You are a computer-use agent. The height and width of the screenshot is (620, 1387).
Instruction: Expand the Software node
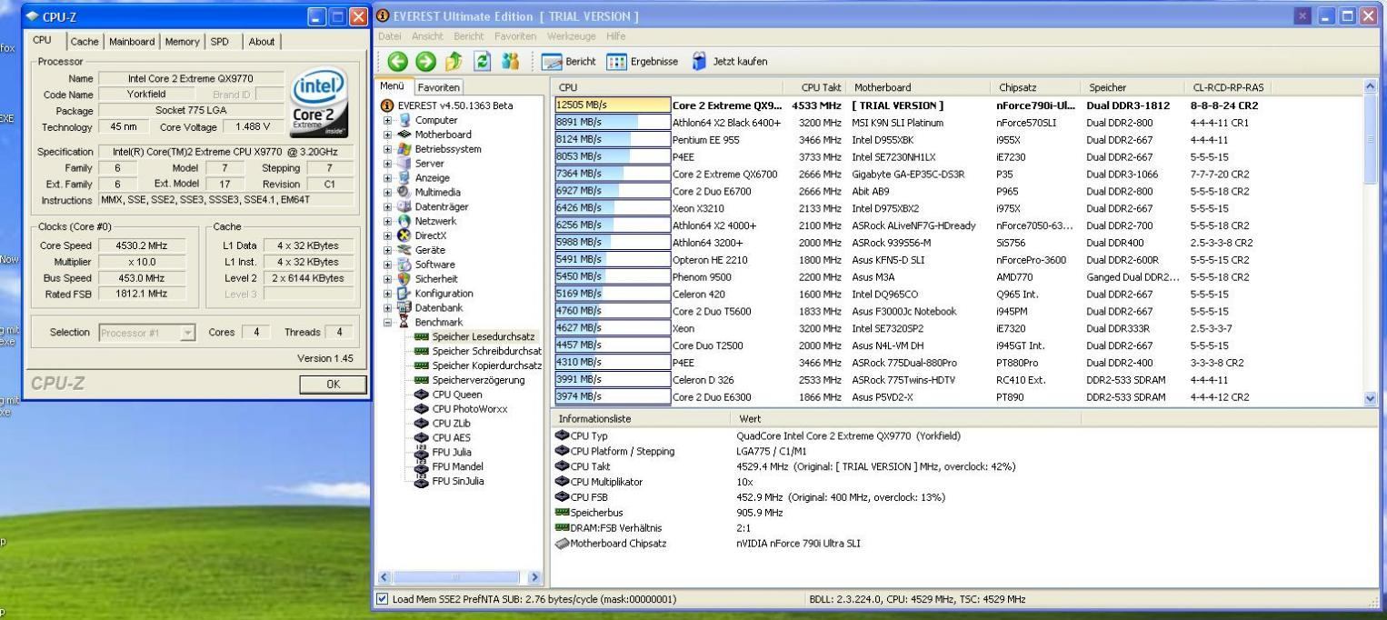(x=389, y=265)
